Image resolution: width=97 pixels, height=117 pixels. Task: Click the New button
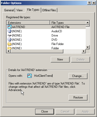click(60, 59)
